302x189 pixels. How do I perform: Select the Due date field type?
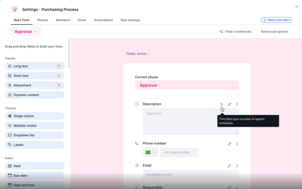(35, 175)
